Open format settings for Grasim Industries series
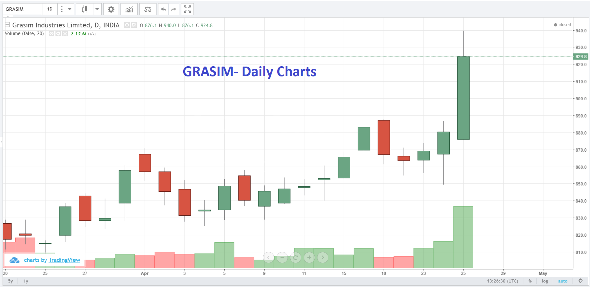This screenshot has width=590, height=287. [134, 25]
